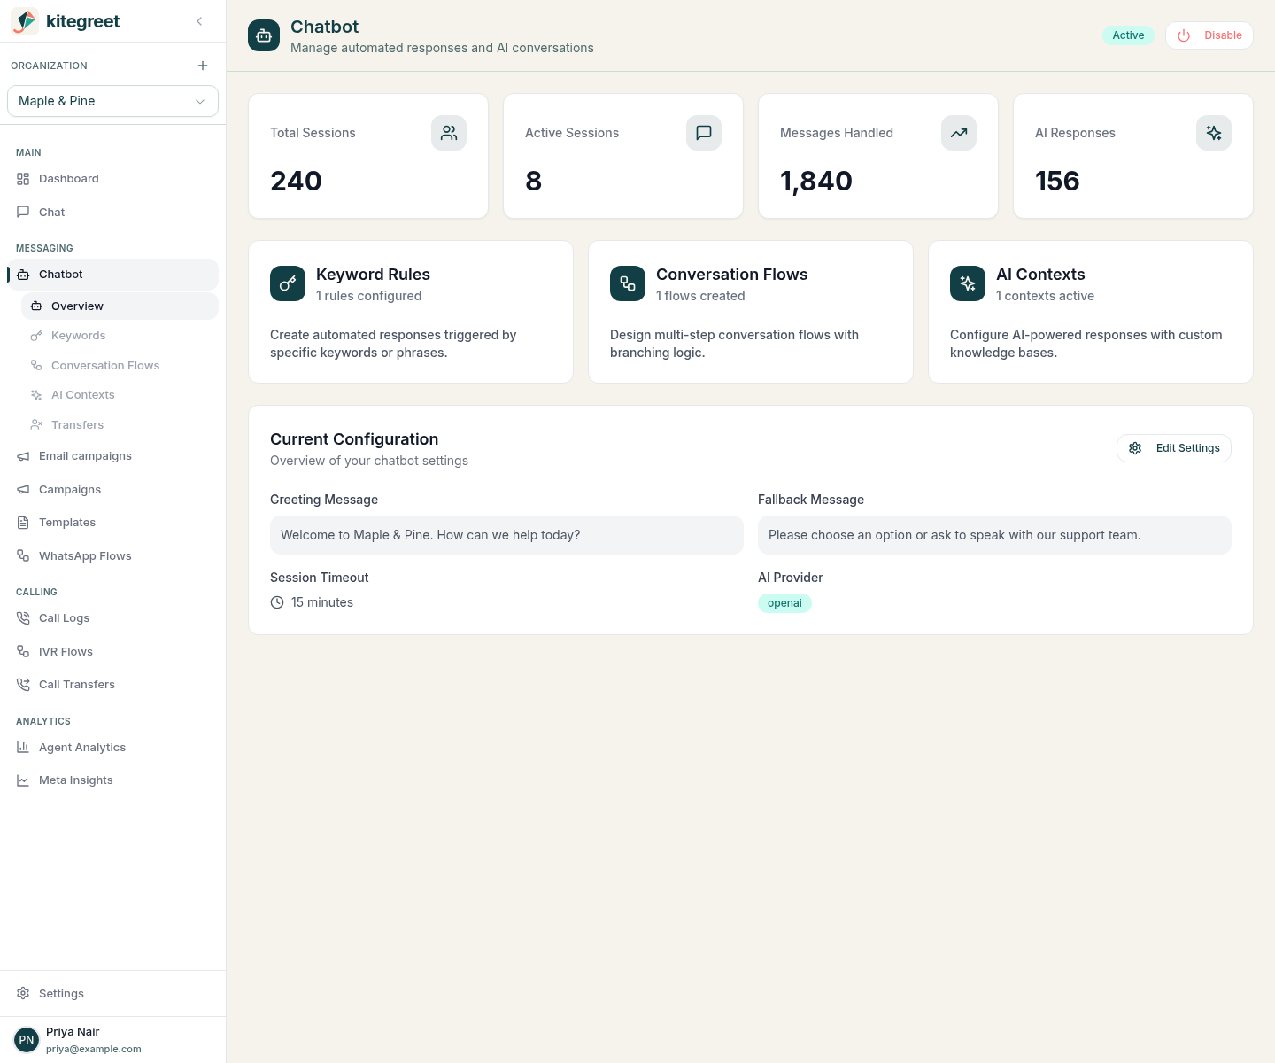Open the AI Contexts card title
This screenshot has width=1275, height=1063.
[1040, 275]
